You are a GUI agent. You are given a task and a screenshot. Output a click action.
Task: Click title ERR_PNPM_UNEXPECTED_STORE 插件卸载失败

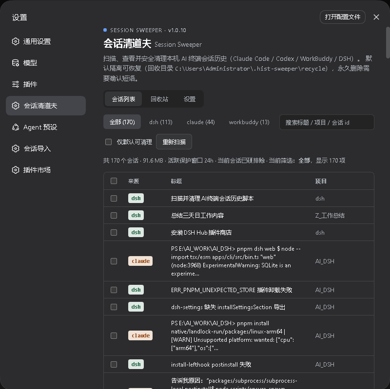click(231, 290)
